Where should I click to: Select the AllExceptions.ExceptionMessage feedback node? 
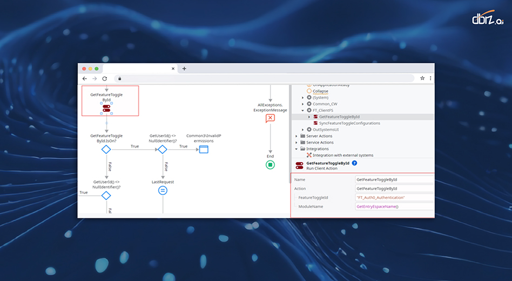tap(270, 118)
